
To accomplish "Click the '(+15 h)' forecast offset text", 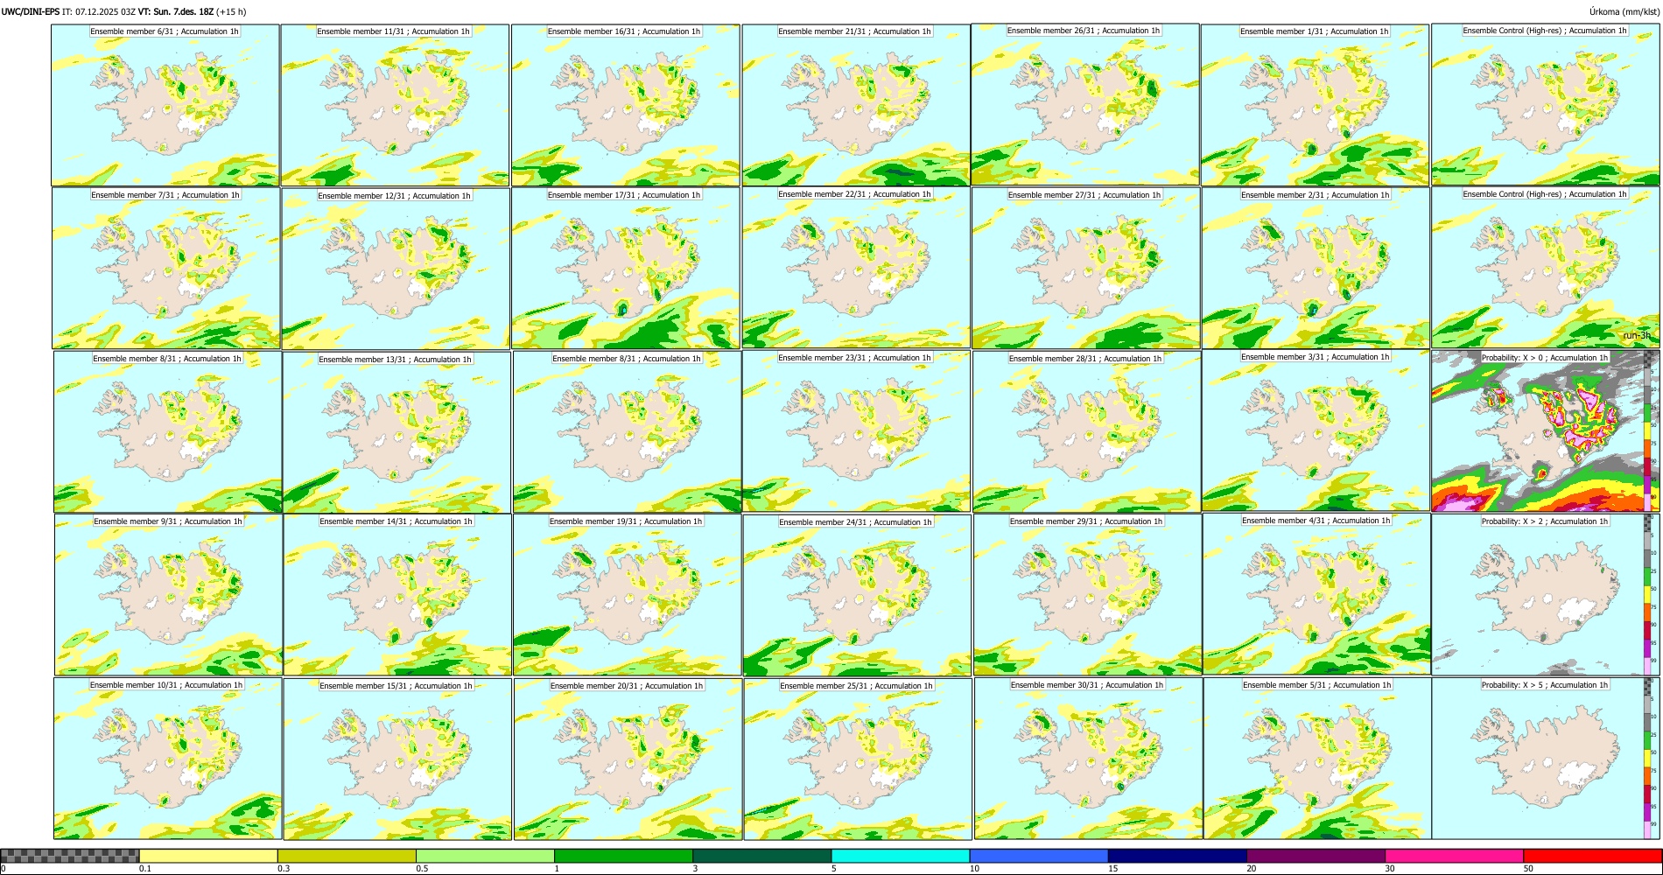I will click(231, 12).
